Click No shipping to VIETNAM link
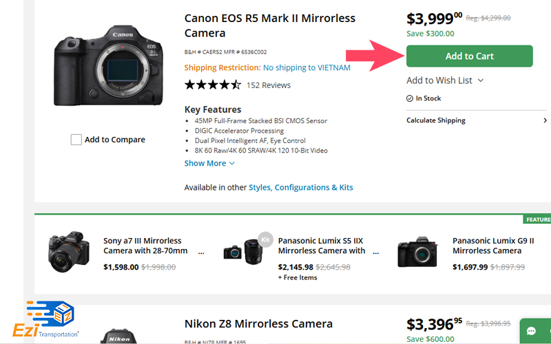Screen dimensions: 551x344 [306, 67]
